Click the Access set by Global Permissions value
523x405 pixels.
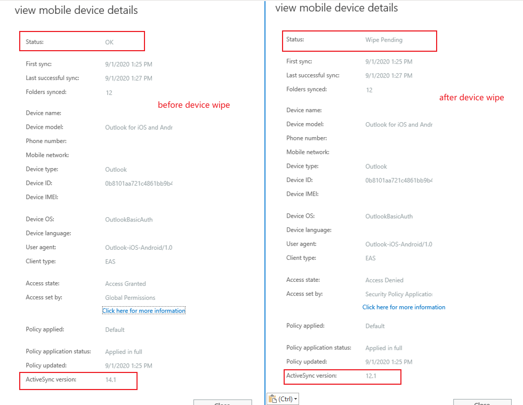pos(131,297)
